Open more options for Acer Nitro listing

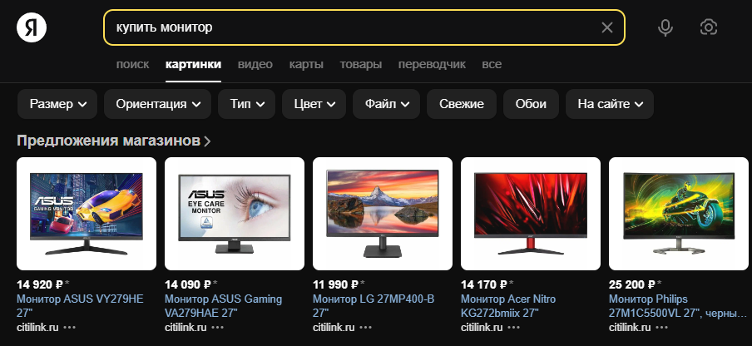(513, 328)
